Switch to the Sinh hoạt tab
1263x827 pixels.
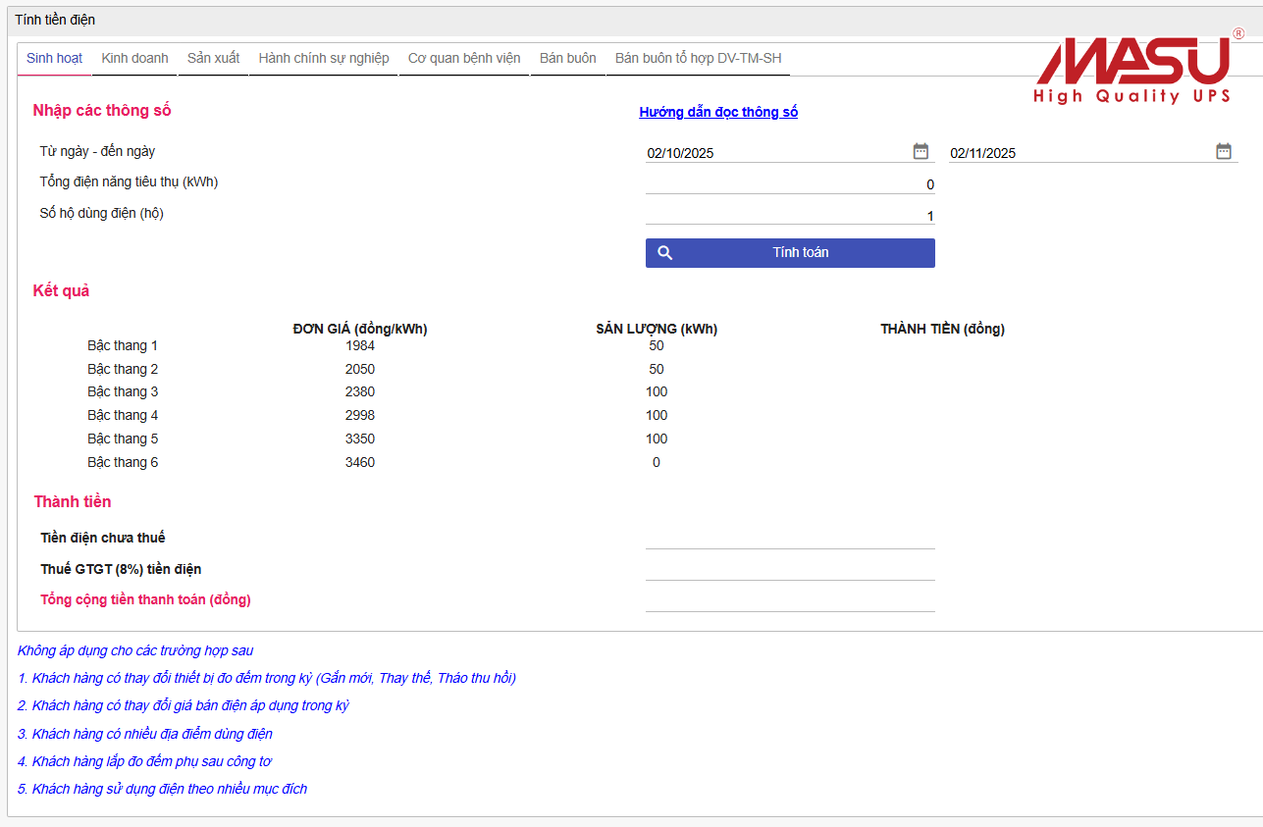tap(54, 59)
